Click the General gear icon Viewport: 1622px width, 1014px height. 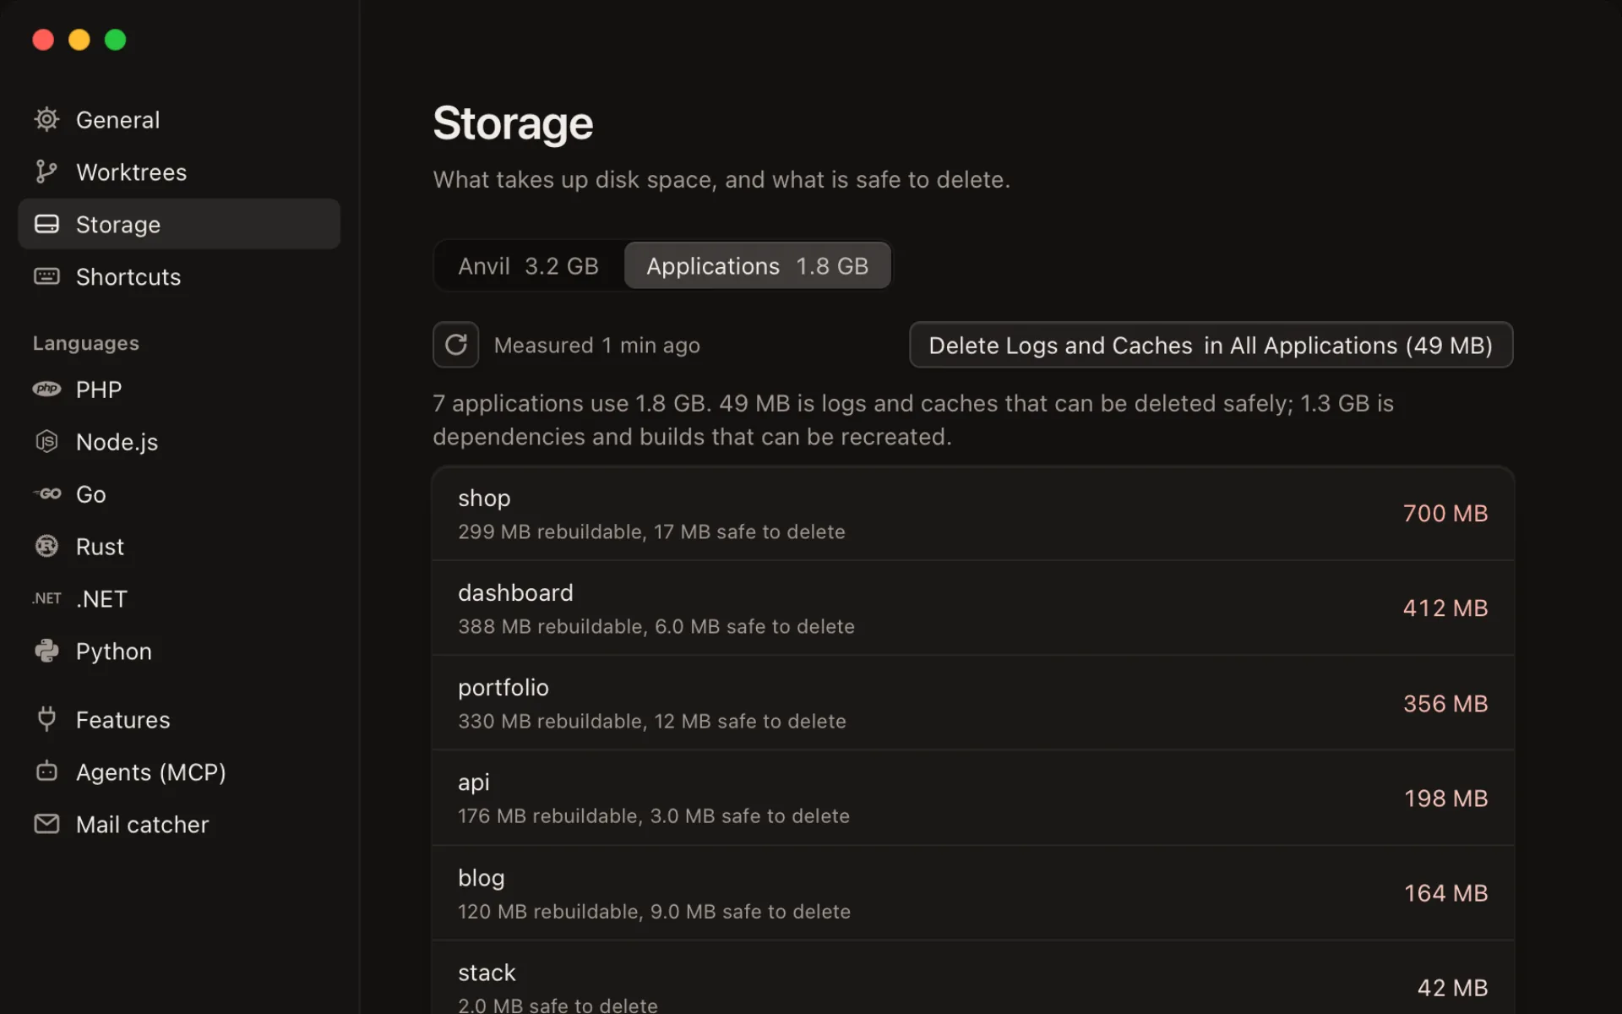(46, 119)
